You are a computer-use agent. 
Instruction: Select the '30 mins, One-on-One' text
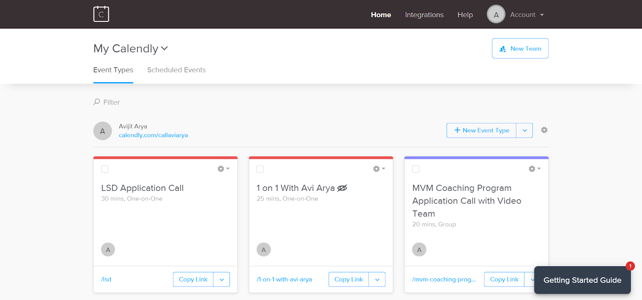click(x=132, y=199)
